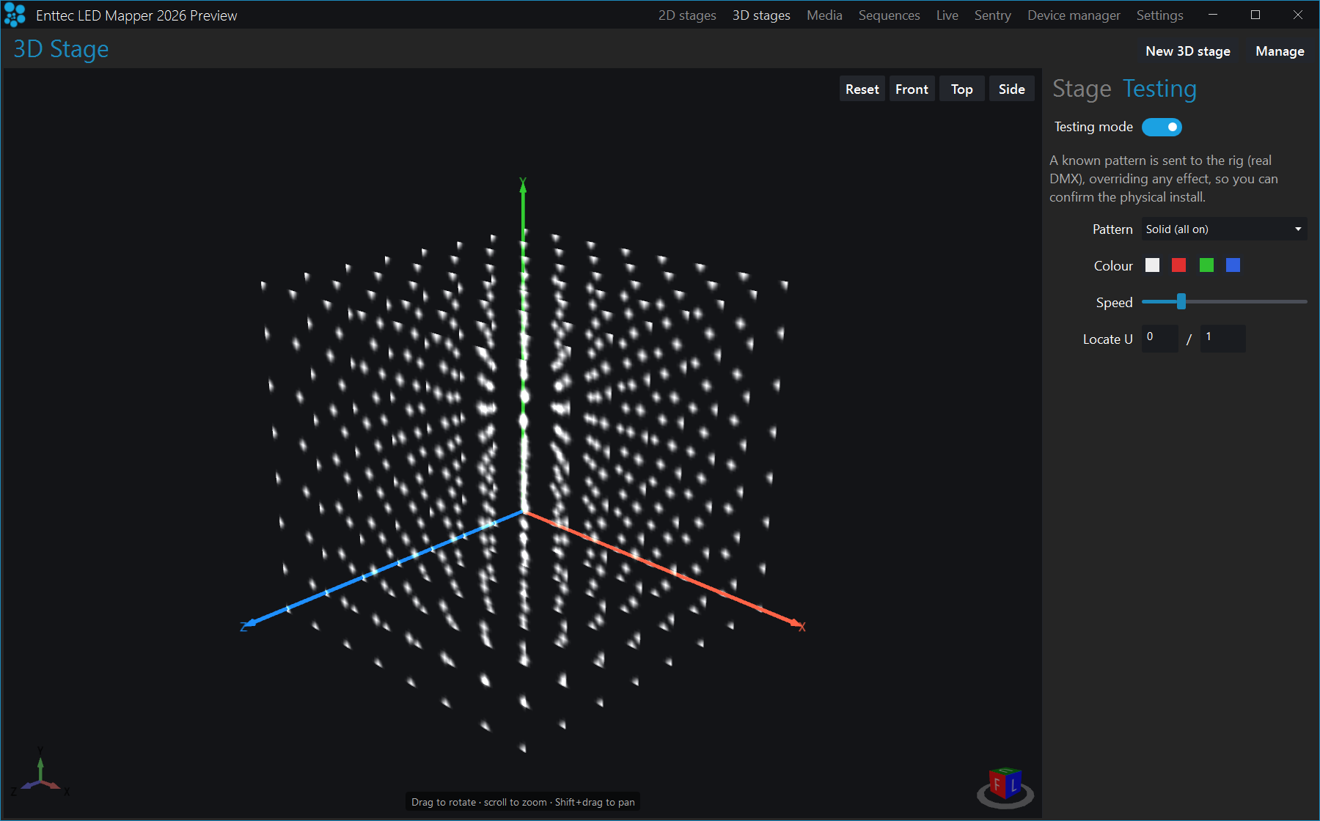The height and width of the screenshot is (821, 1320).
Task: Choose the red colour swatch
Action: click(1179, 265)
